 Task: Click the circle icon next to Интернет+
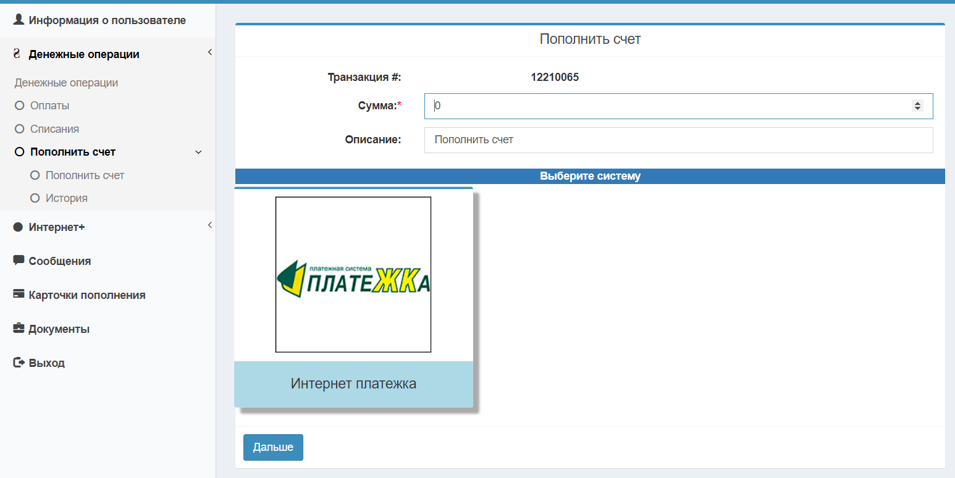click(18, 227)
